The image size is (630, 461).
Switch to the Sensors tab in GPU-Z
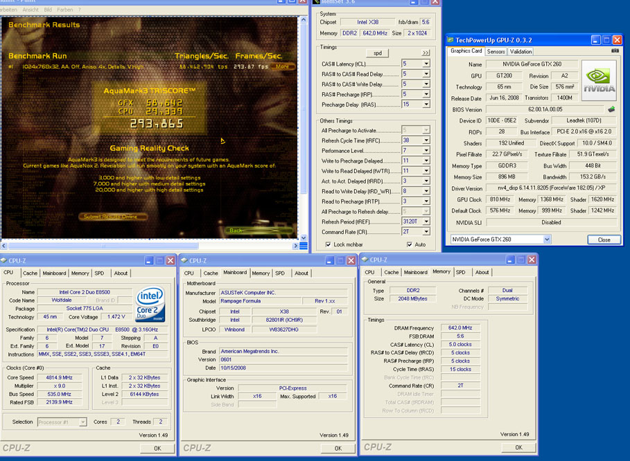pos(496,51)
